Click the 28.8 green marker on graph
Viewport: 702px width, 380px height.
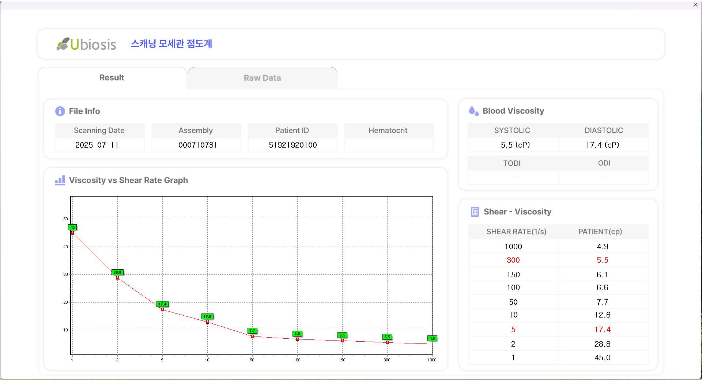[x=117, y=272]
